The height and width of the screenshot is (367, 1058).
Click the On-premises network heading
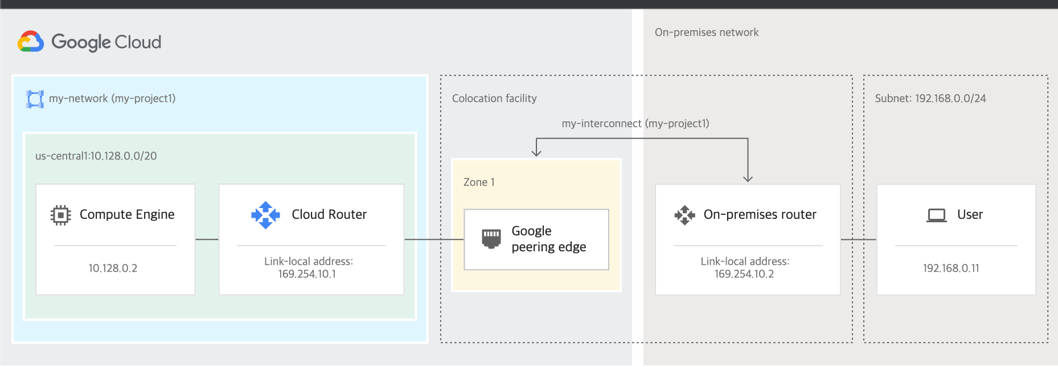[707, 32]
